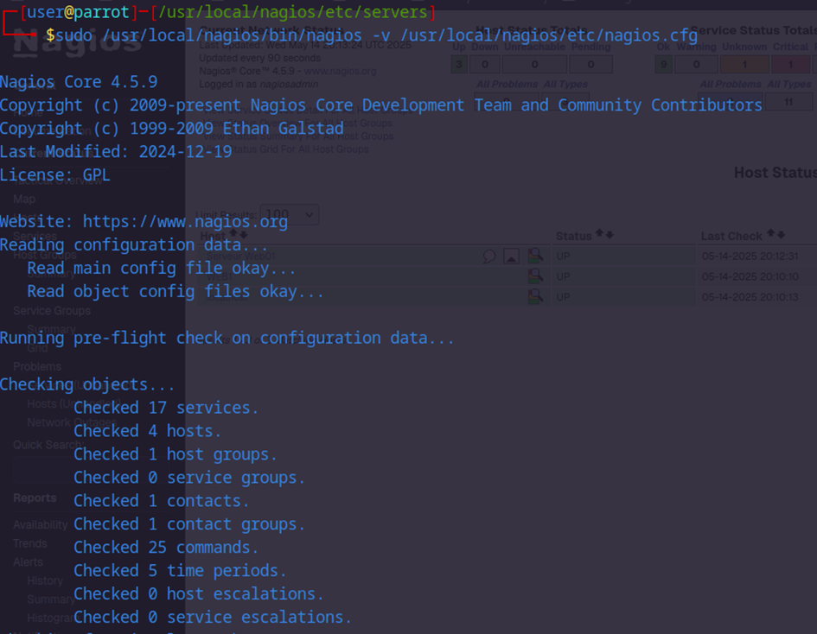Open Map in the sidebar
817x634 pixels.
click(x=24, y=200)
